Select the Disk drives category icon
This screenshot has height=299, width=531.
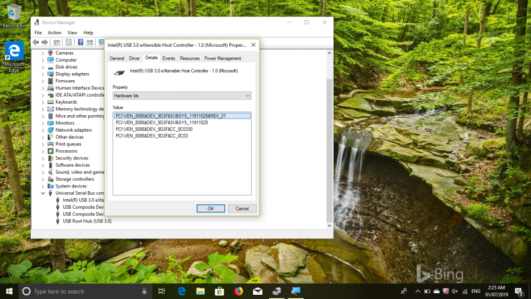50,67
